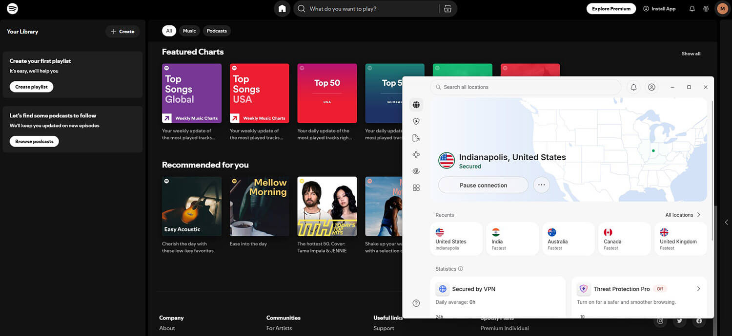Click the Spotify main view scrollbar
This screenshot has height=336, width=732.
pos(716,271)
